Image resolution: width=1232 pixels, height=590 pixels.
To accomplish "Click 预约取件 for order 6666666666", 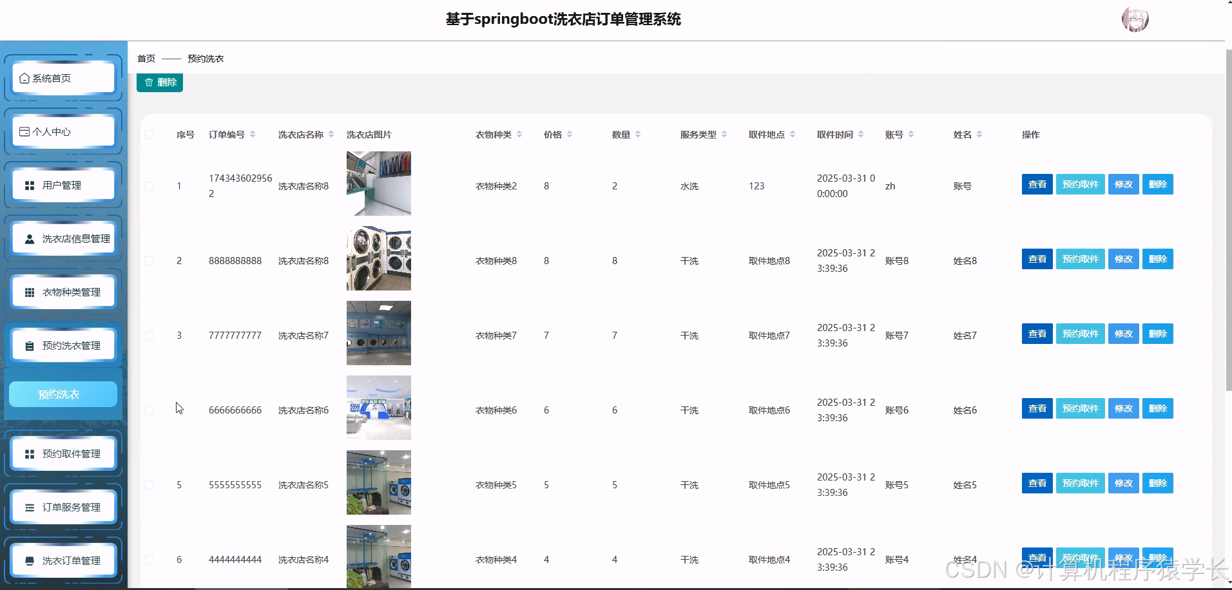I will click(x=1080, y=408).
